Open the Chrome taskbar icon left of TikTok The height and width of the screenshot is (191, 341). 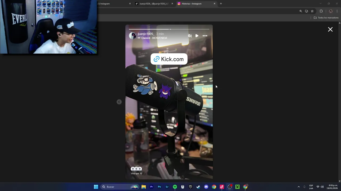pos(214,187)
